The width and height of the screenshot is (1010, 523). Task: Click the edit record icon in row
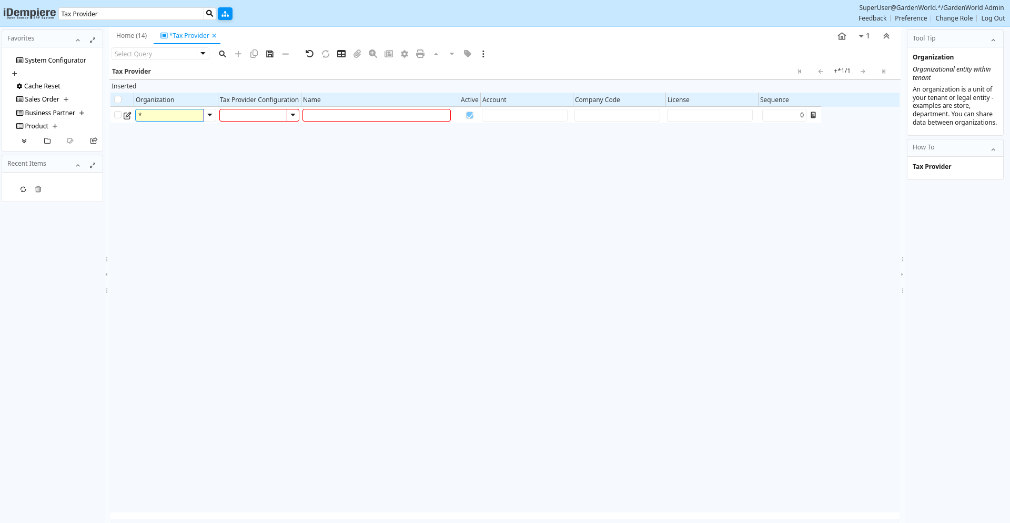[x=127, y=115]
